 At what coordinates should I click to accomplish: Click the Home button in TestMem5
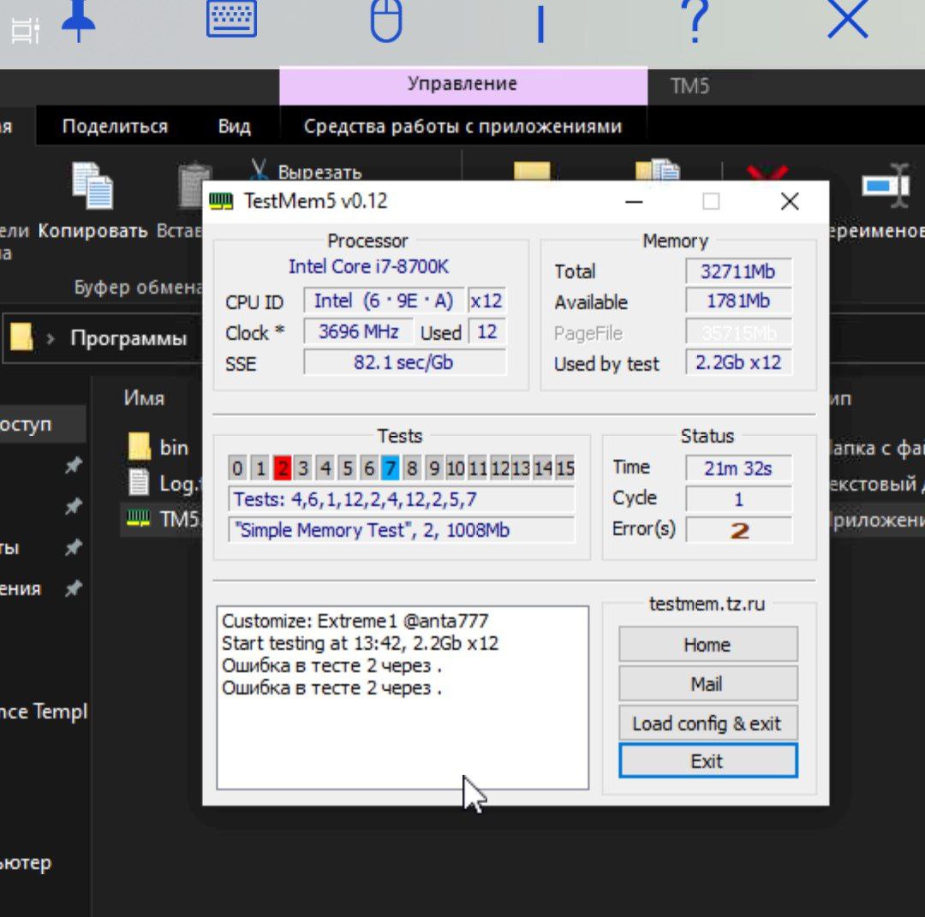point(708,645)
